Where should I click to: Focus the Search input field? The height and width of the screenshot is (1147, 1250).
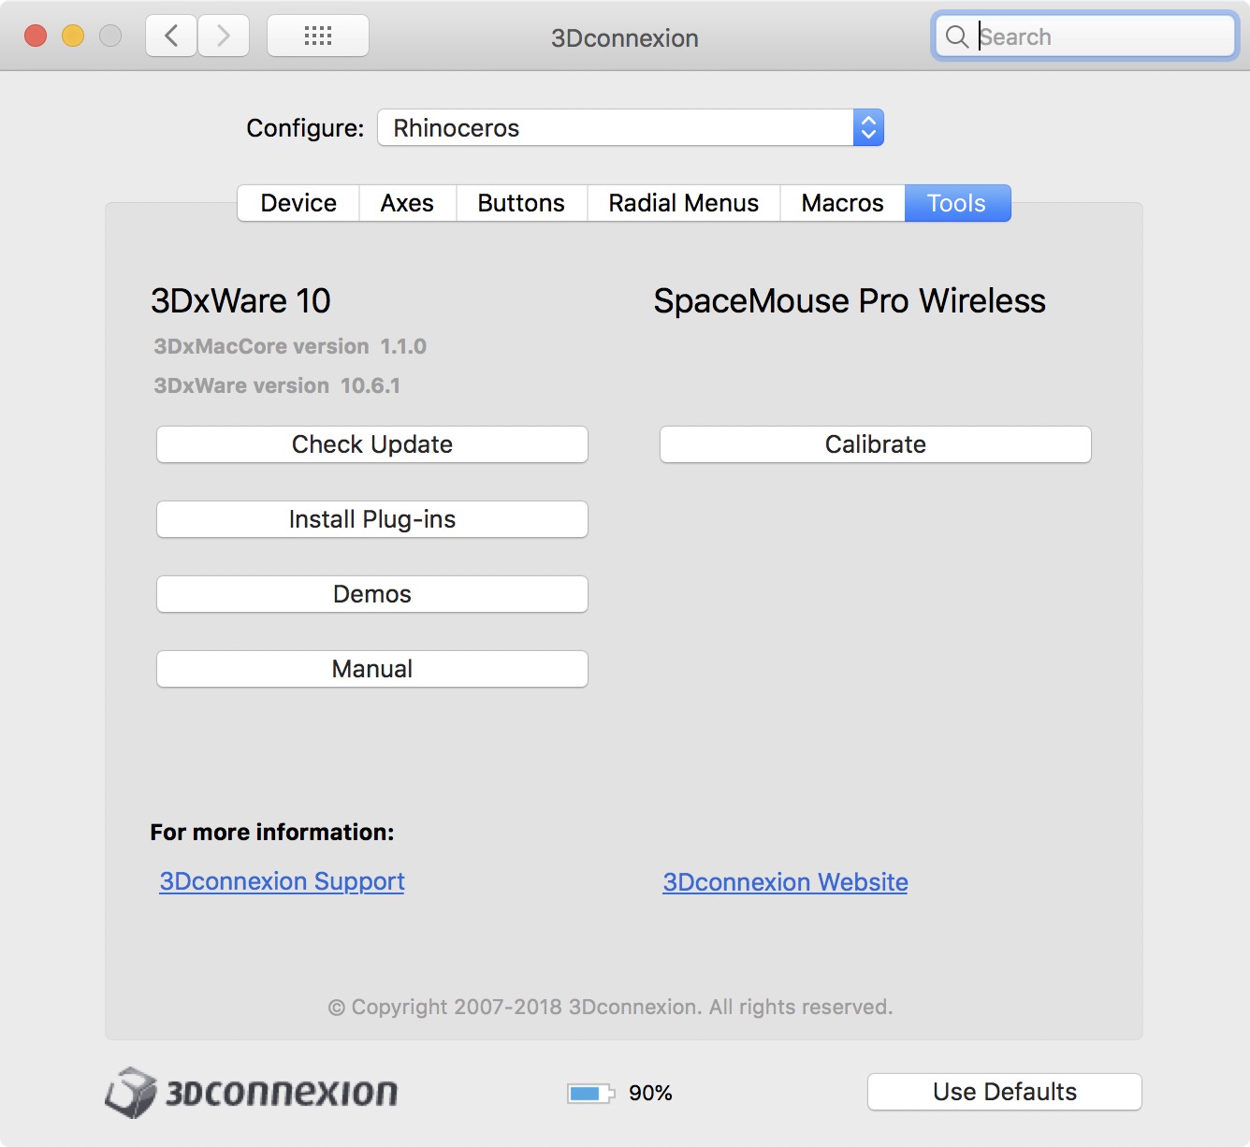tap(1085, 36)
